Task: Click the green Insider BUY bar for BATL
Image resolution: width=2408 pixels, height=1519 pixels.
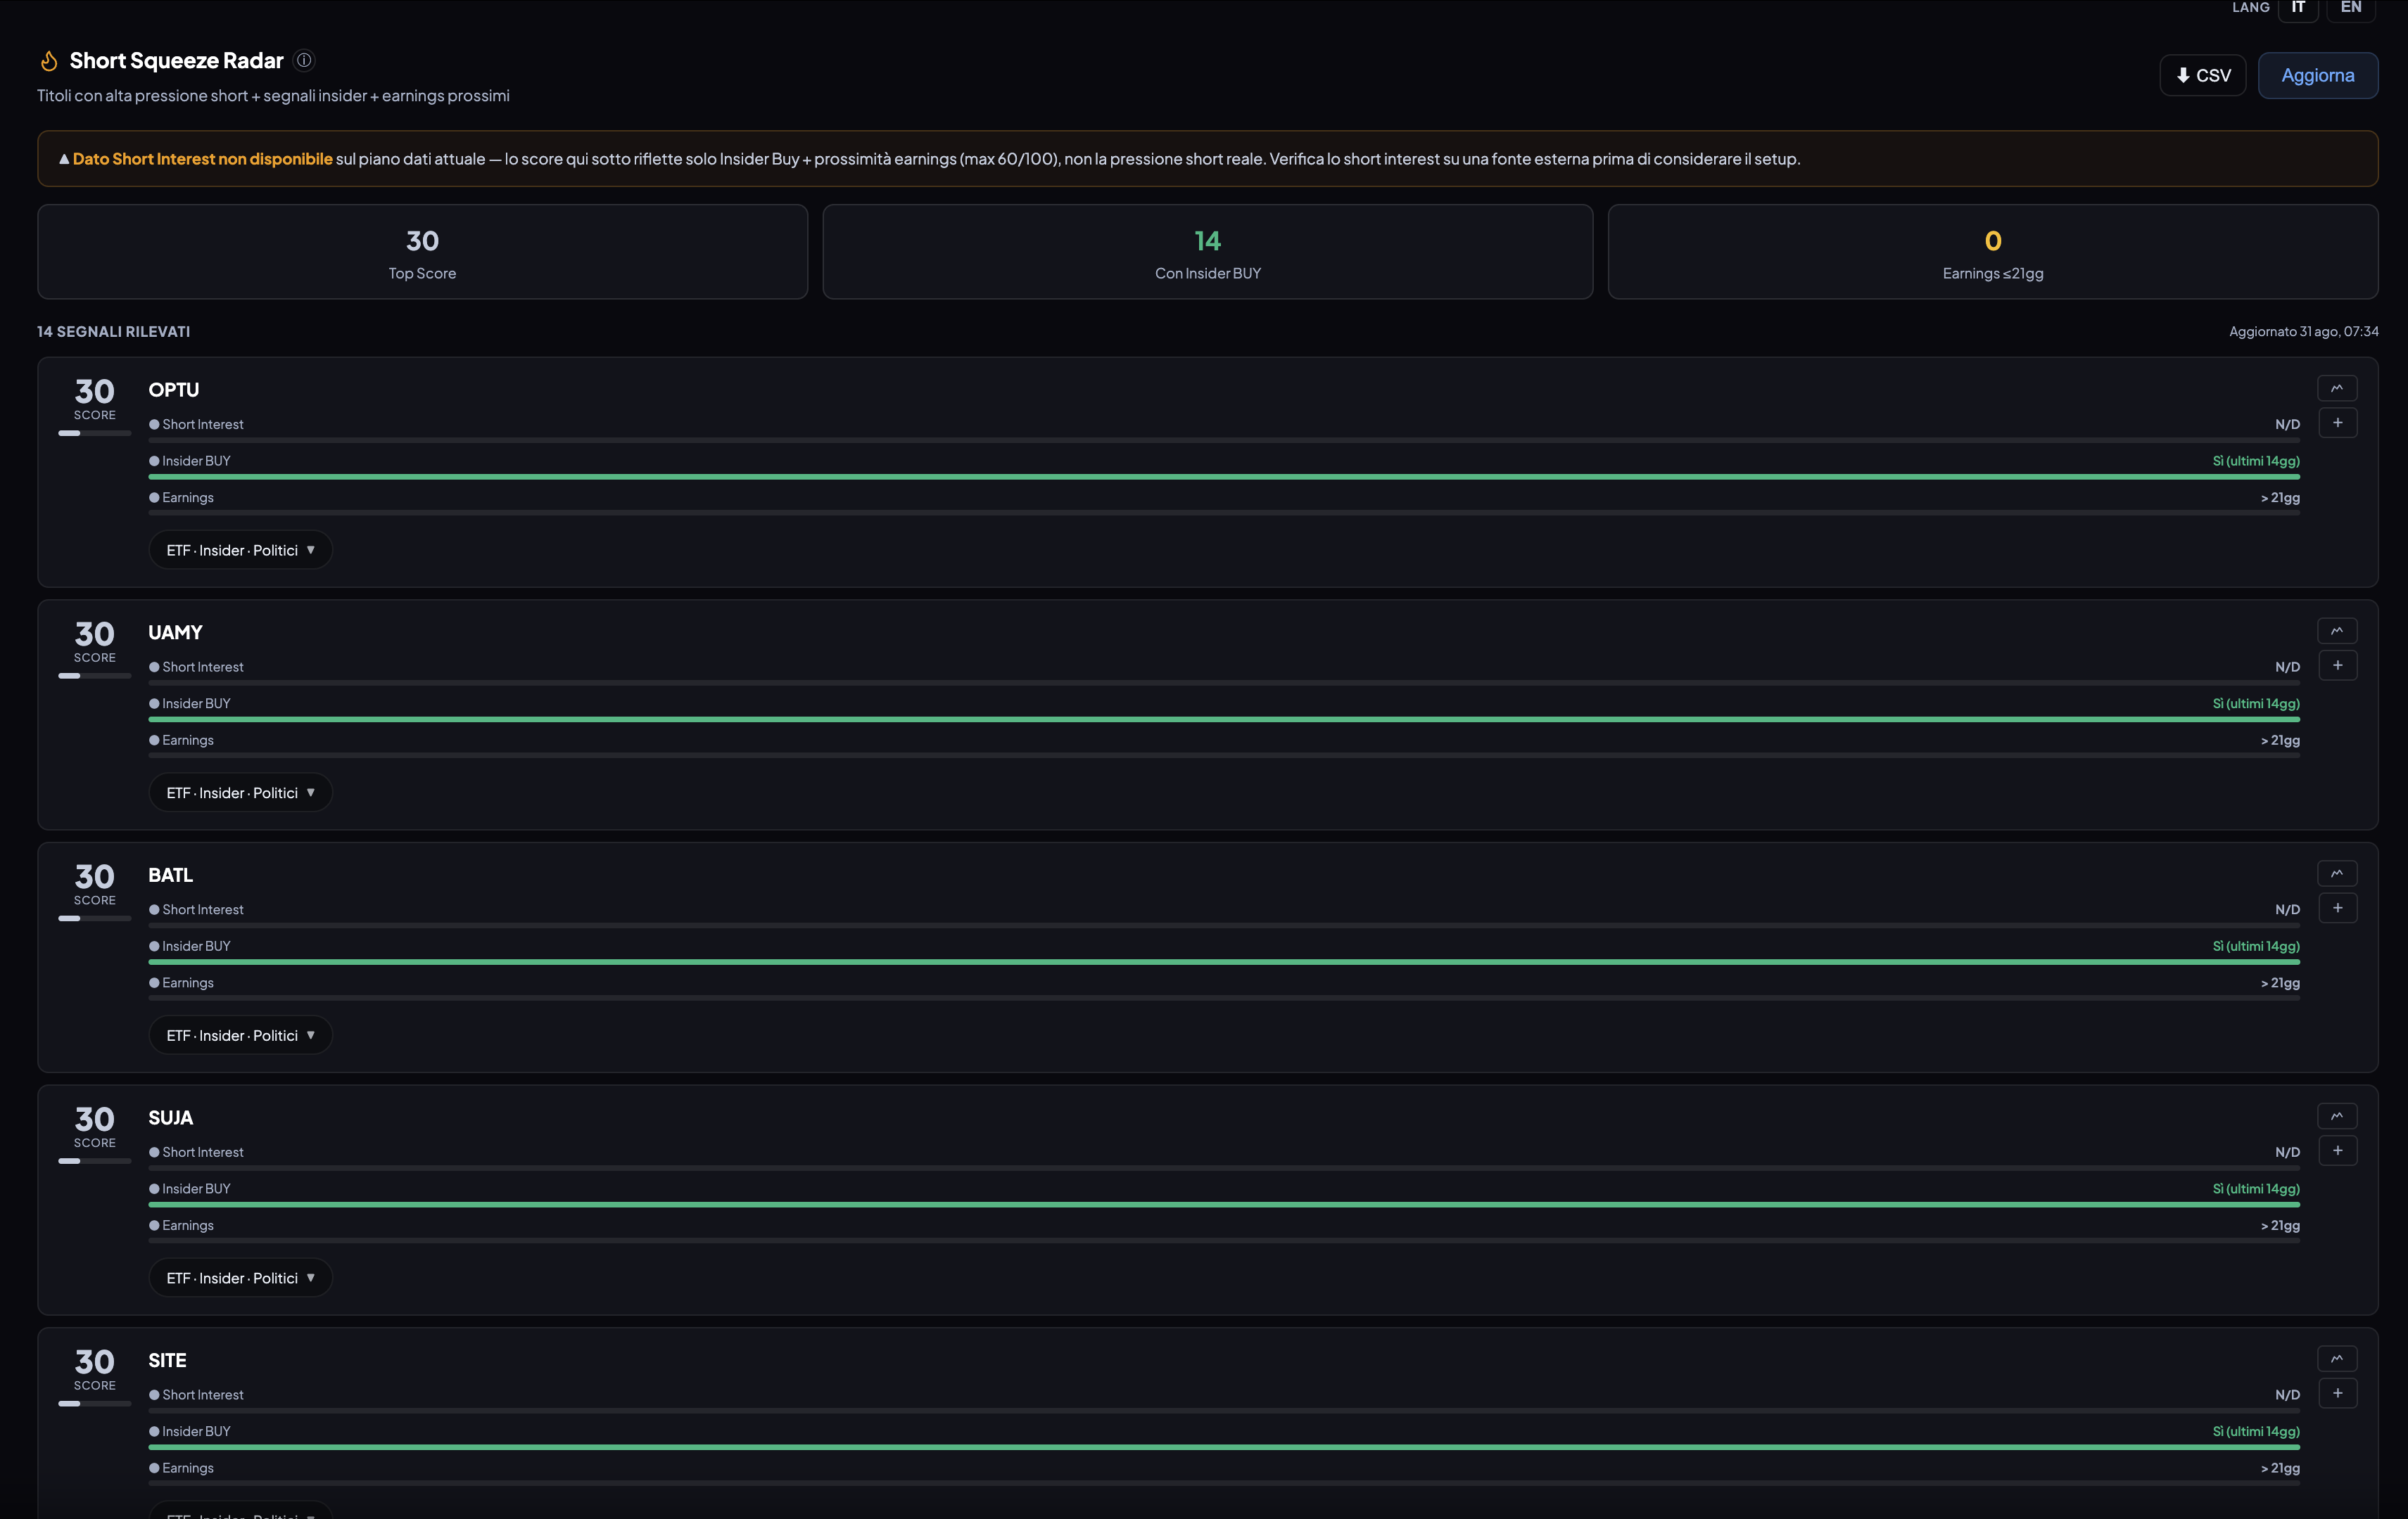Action: (x=1224, y=962)
